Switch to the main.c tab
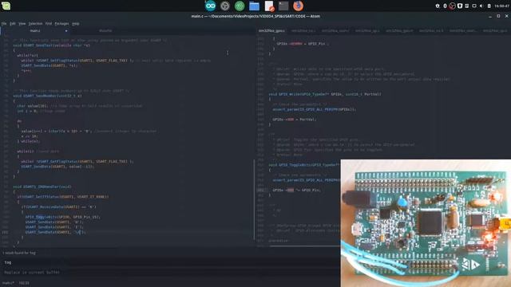Viewport: 511px width, 287px height. [35, 30]
